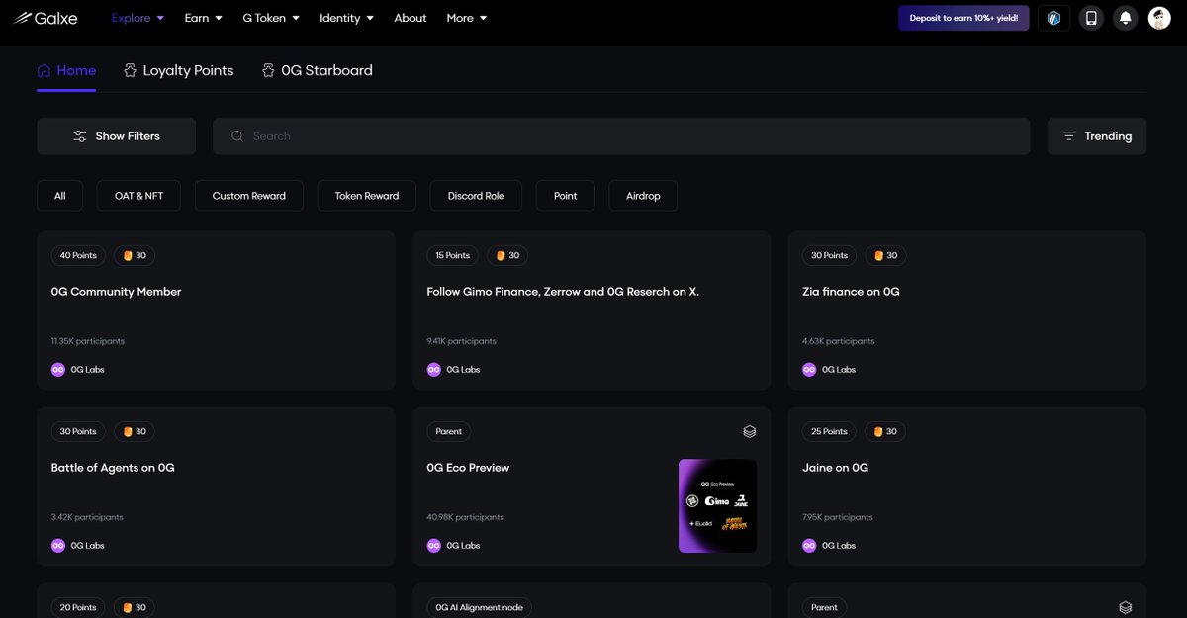The height and width of the screenshot is (618, 1187).
Task: Click the Parent tag on 0G Eco Preview
Action: 449,431
